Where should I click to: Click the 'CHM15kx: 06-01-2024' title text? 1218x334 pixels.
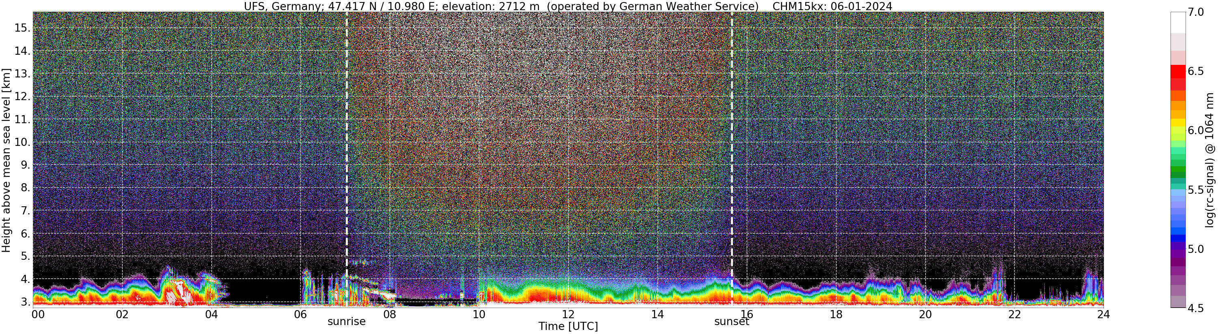832,6
